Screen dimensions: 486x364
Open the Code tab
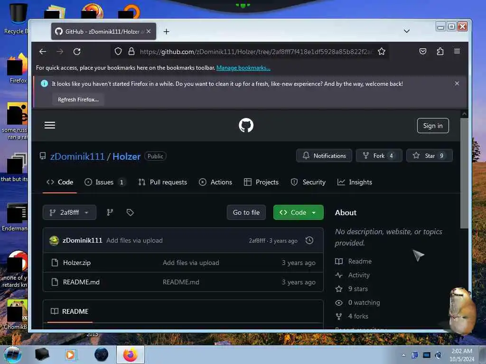60,182
